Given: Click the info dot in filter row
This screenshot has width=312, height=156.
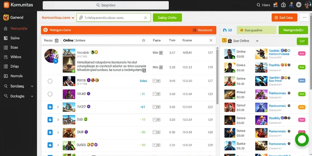Looking at the screenshot, I should pos(144,41).
